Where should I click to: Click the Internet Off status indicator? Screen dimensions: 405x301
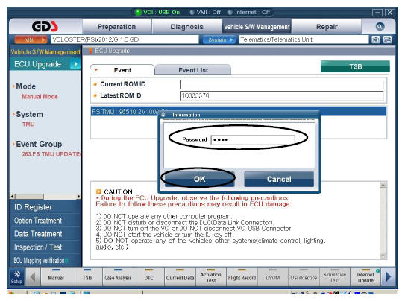[249, 12]
